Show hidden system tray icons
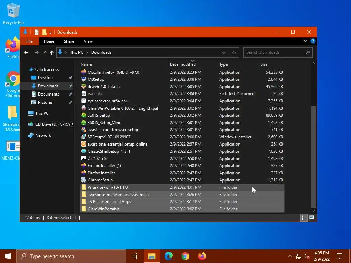351x263 pixels. 290,256
